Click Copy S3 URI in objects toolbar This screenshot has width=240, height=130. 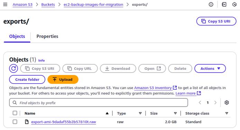40,68
